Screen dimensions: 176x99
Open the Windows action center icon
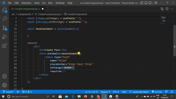pyautogui.click(x=172, y=97)
